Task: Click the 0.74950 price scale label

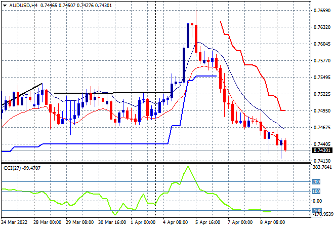Action: pyautogui.click(x=322, y=111)
